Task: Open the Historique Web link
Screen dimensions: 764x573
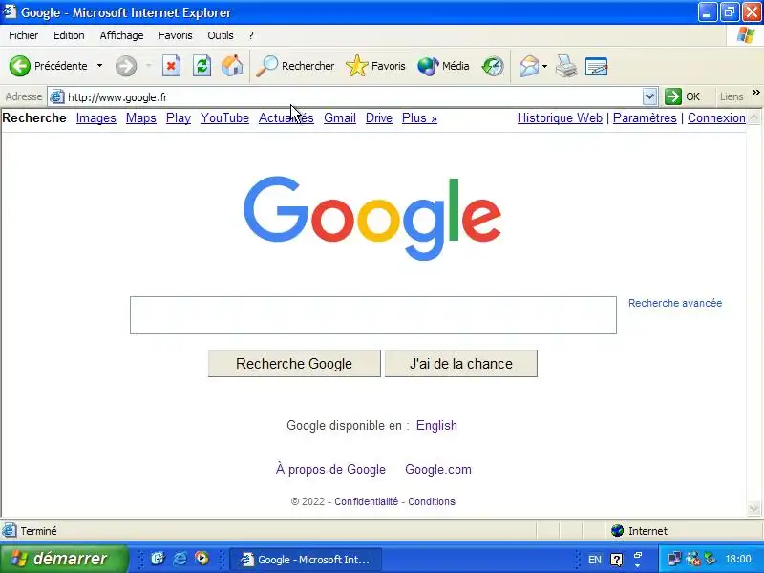Action: pos(560,117)
